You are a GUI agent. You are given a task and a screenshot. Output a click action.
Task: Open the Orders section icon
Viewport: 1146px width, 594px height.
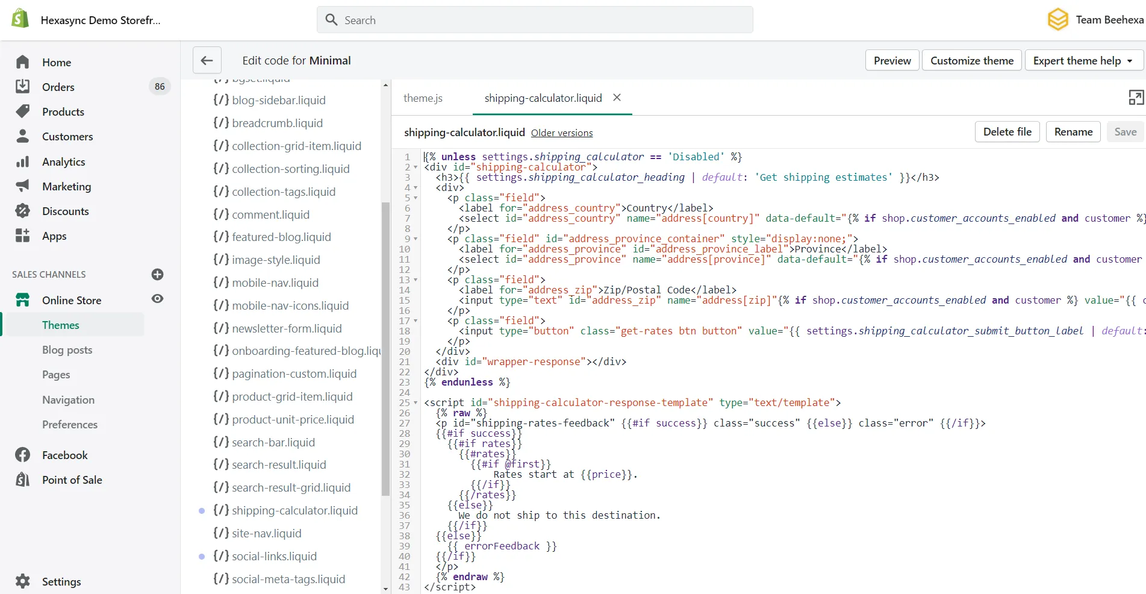[x=22, y=86]
